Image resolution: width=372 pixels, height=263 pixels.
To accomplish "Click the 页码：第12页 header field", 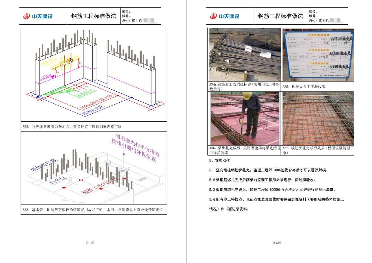I will (319, 20).
